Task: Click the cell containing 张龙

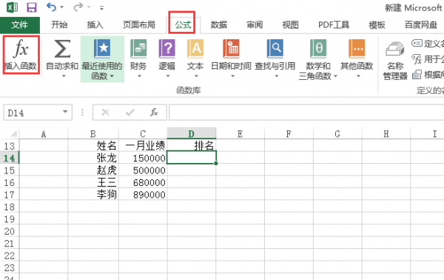Action: (x=93, y=158)
